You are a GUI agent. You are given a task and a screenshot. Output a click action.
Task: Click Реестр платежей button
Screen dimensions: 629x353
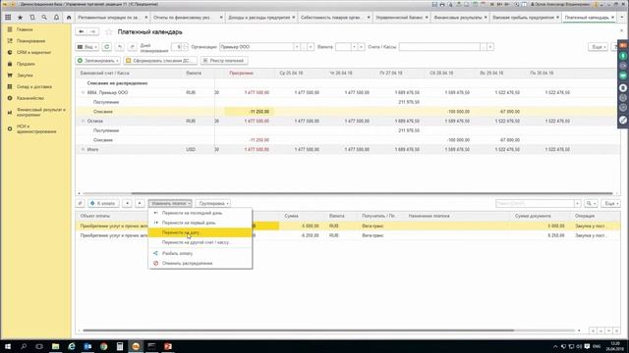(x=224, y=61)
